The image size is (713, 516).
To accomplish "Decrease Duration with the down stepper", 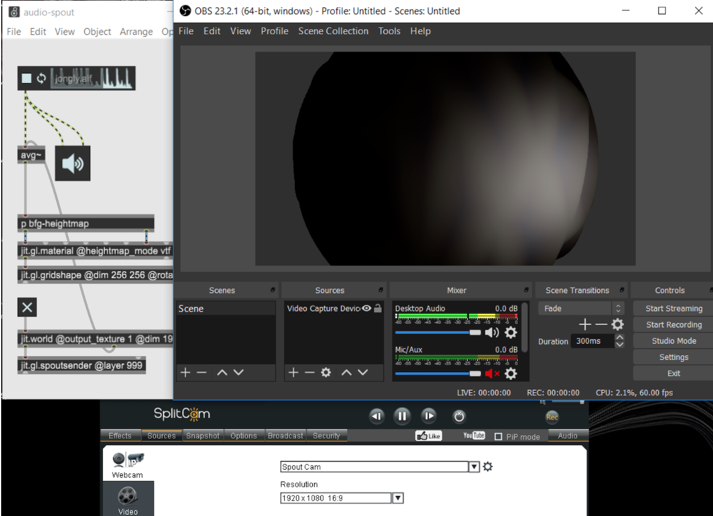I will (x=619, y=345).
